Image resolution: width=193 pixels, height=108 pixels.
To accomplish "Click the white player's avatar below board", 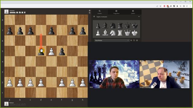I will tap(6, 104).
